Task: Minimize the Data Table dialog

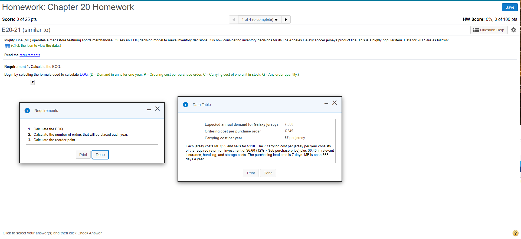Action: pos(326,104)
